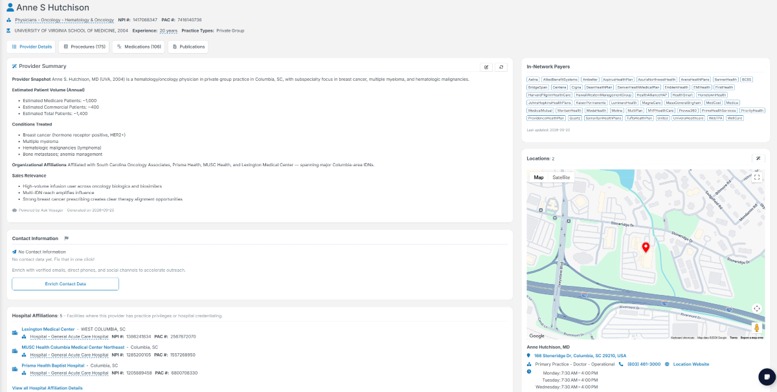Click the Google logo on the map
The width and height of the screenshot is (777, 392).
[x=537, y=336]
